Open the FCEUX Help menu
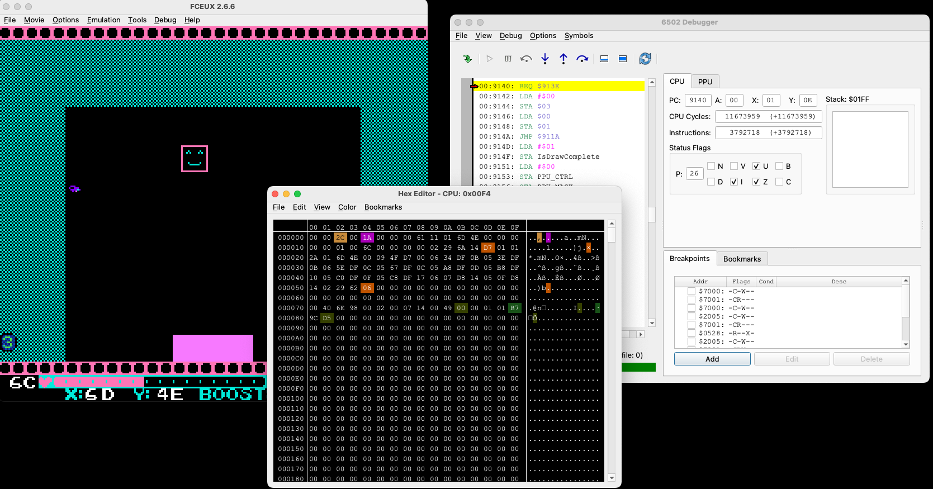The image size is (933, 489). (x=192, y=20)
